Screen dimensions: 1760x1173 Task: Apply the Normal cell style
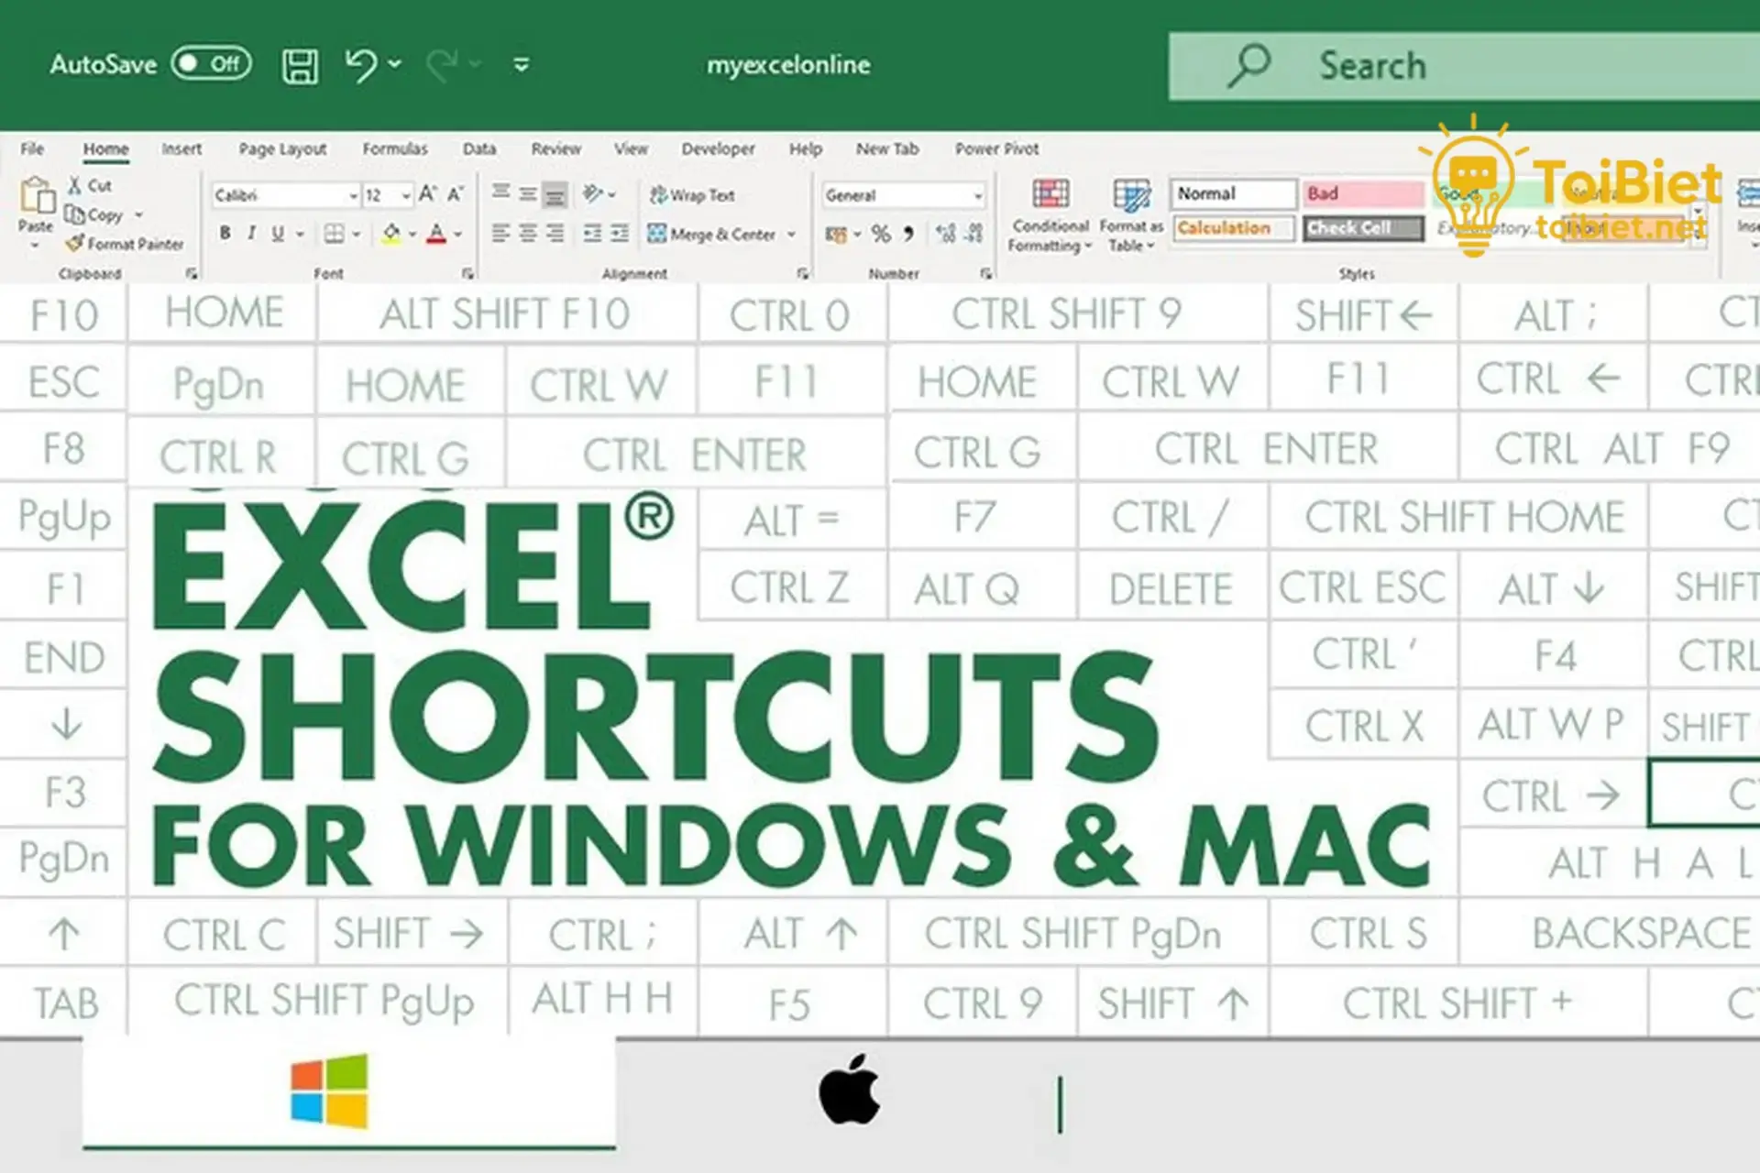[x=1232, y=192]
